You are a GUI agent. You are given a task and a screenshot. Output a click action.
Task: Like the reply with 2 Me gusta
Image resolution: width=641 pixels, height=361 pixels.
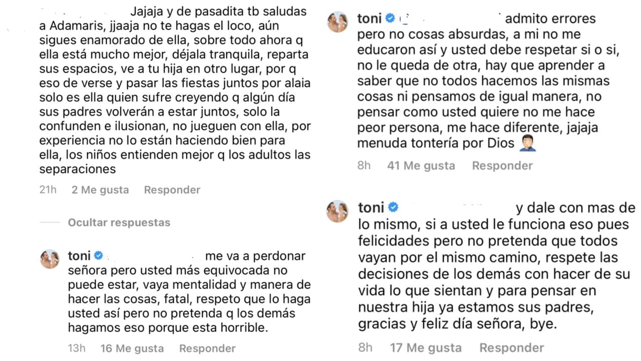click(100, 190)
